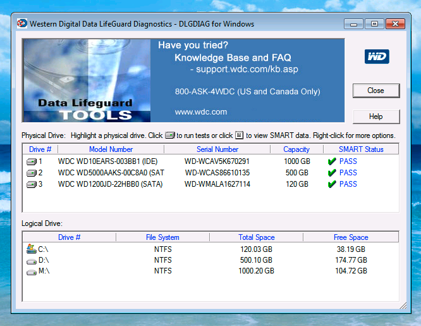
Task: Select the WDC WD5000AAKS drive row
Action: point(111,173)
